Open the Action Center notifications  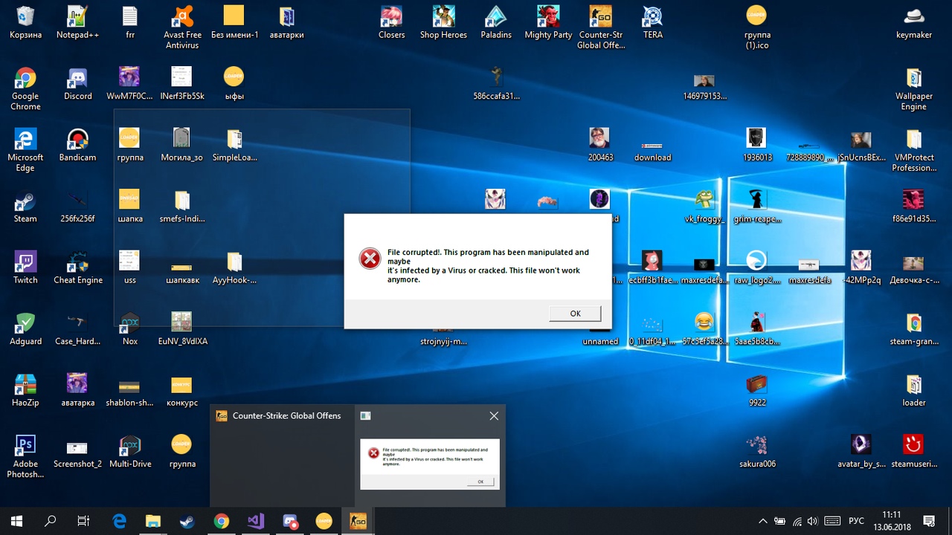(929, 521)
